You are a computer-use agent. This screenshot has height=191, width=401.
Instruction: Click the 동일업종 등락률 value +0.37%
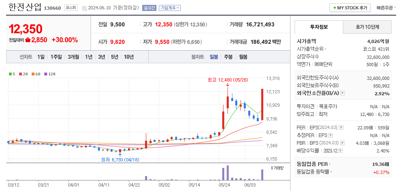click(381, 172)
